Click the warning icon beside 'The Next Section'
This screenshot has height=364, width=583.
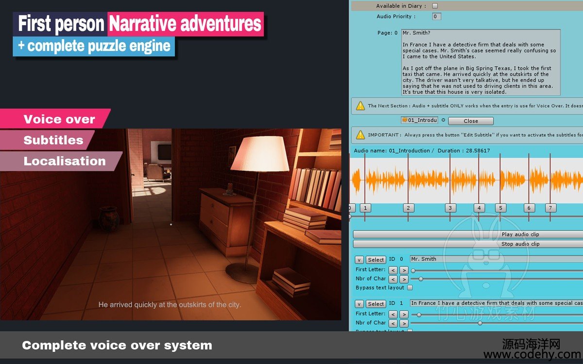click(x=360, y=105)
